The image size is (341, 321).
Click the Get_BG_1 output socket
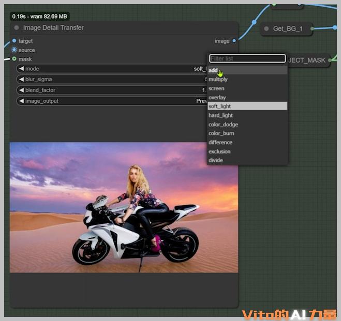(x=313, y=28)
